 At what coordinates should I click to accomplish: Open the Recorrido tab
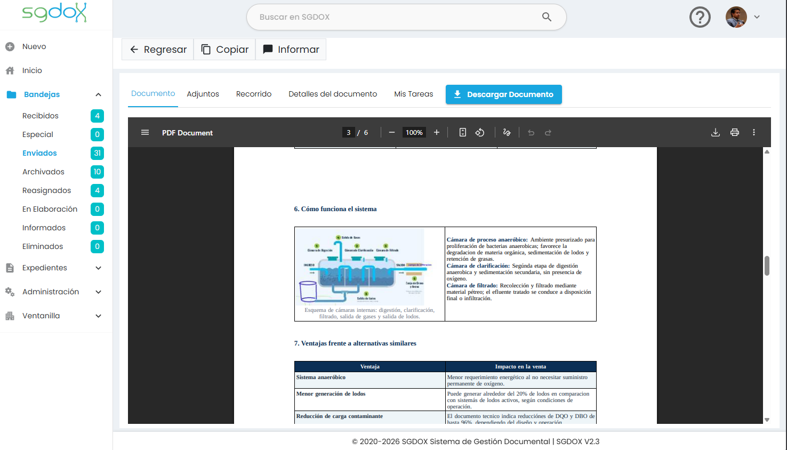pyautogui.click(x=254, y=94)
